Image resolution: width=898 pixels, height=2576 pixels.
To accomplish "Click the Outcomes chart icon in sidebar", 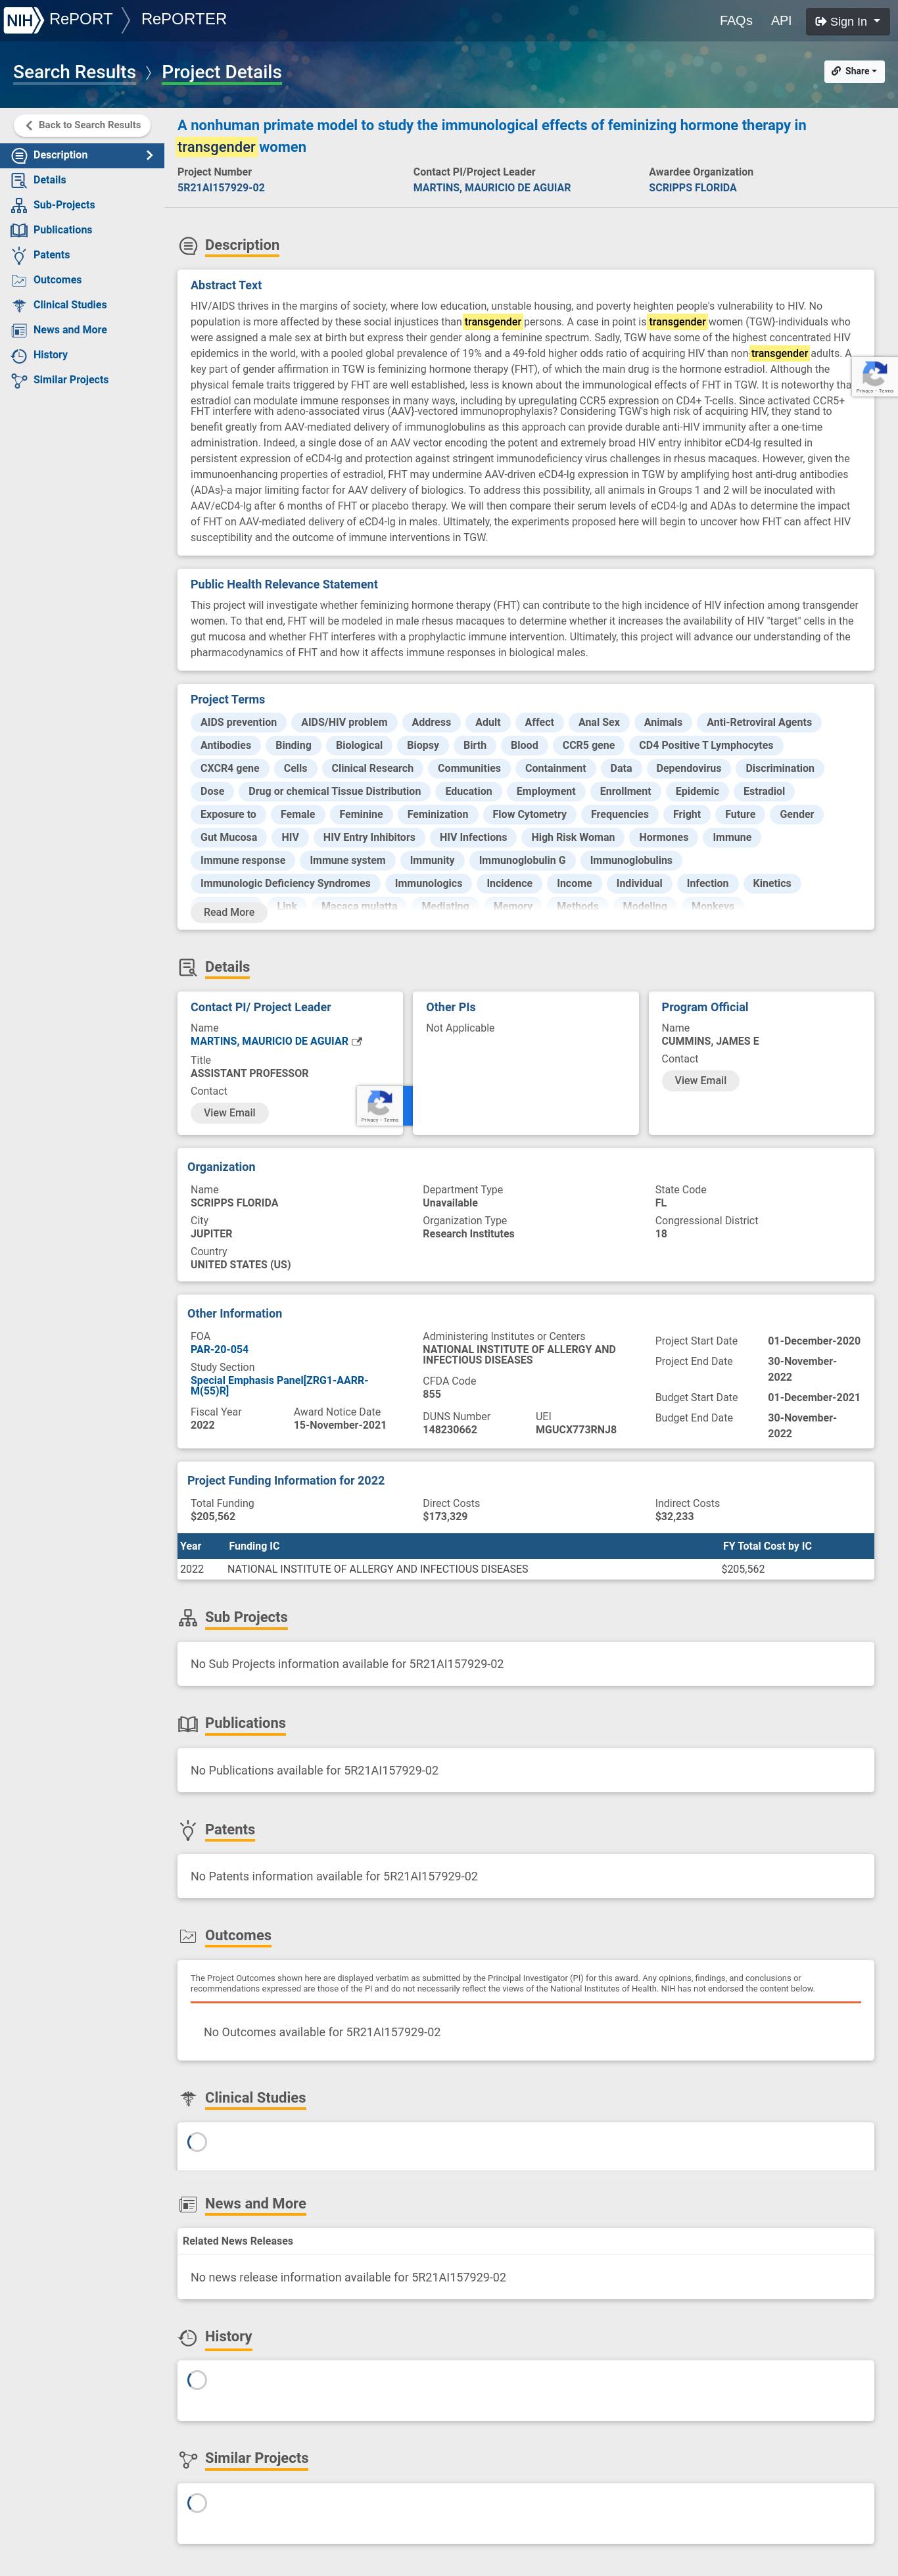I will pyautogui.click(x=19, y=280).
